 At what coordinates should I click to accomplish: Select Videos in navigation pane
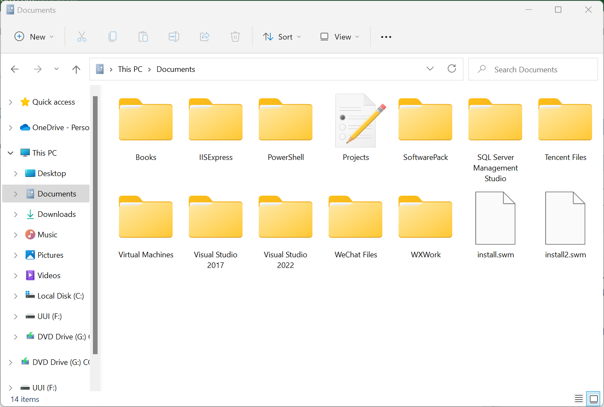[x=43, y=276]
